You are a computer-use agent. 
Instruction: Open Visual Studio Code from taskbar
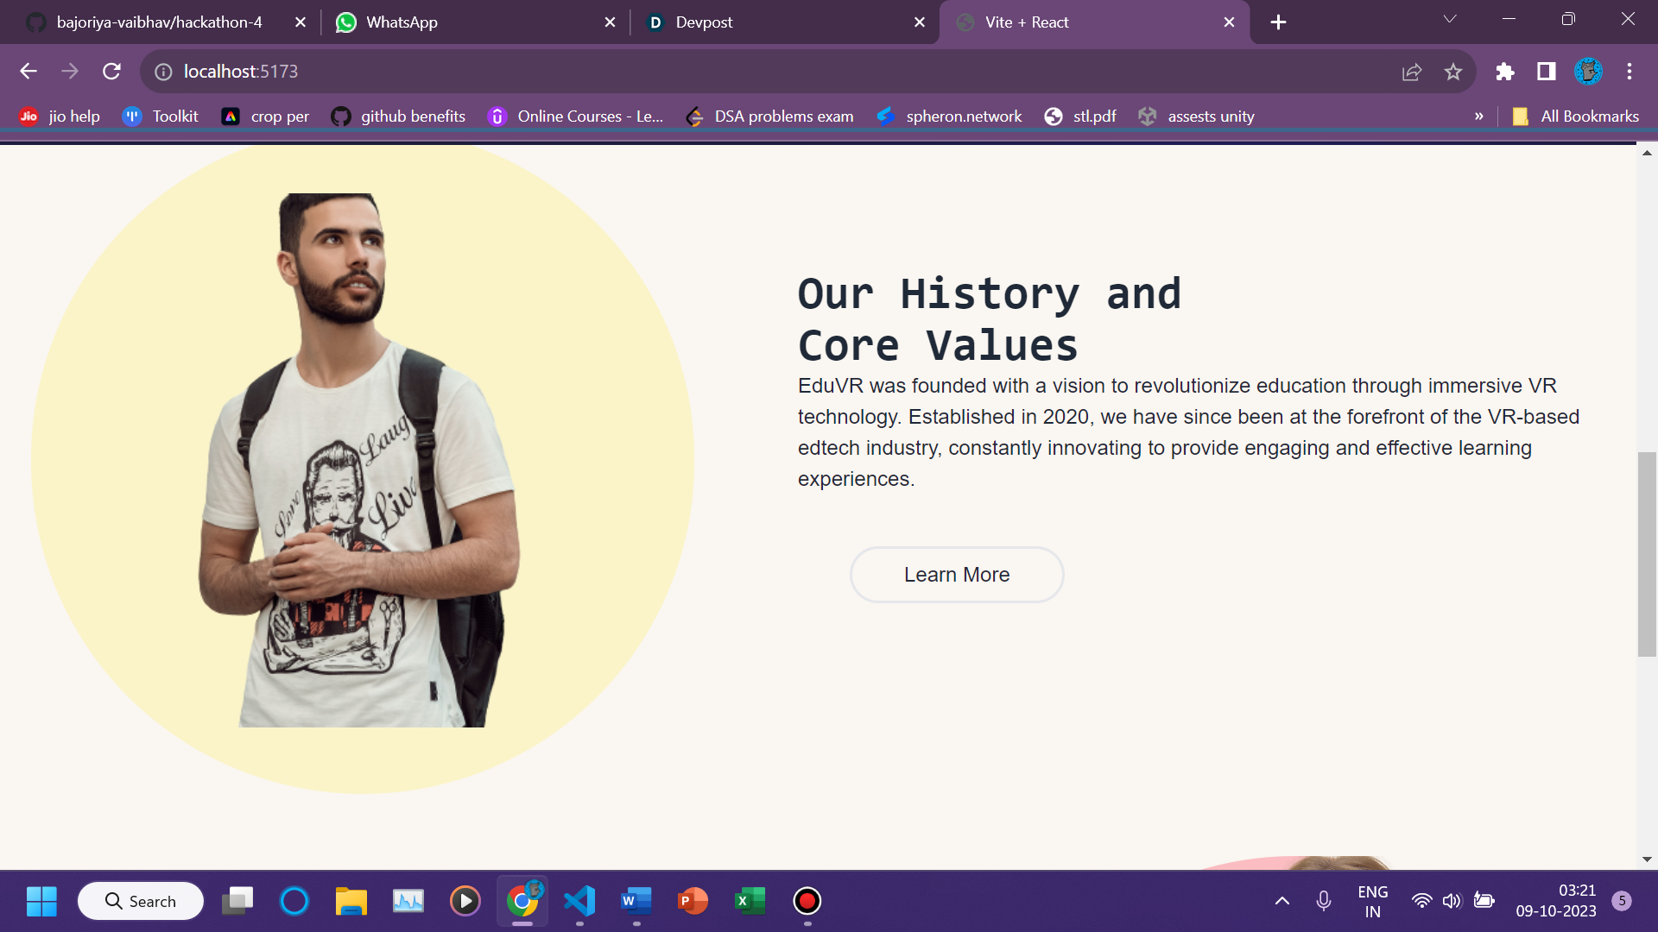[579, 901]
